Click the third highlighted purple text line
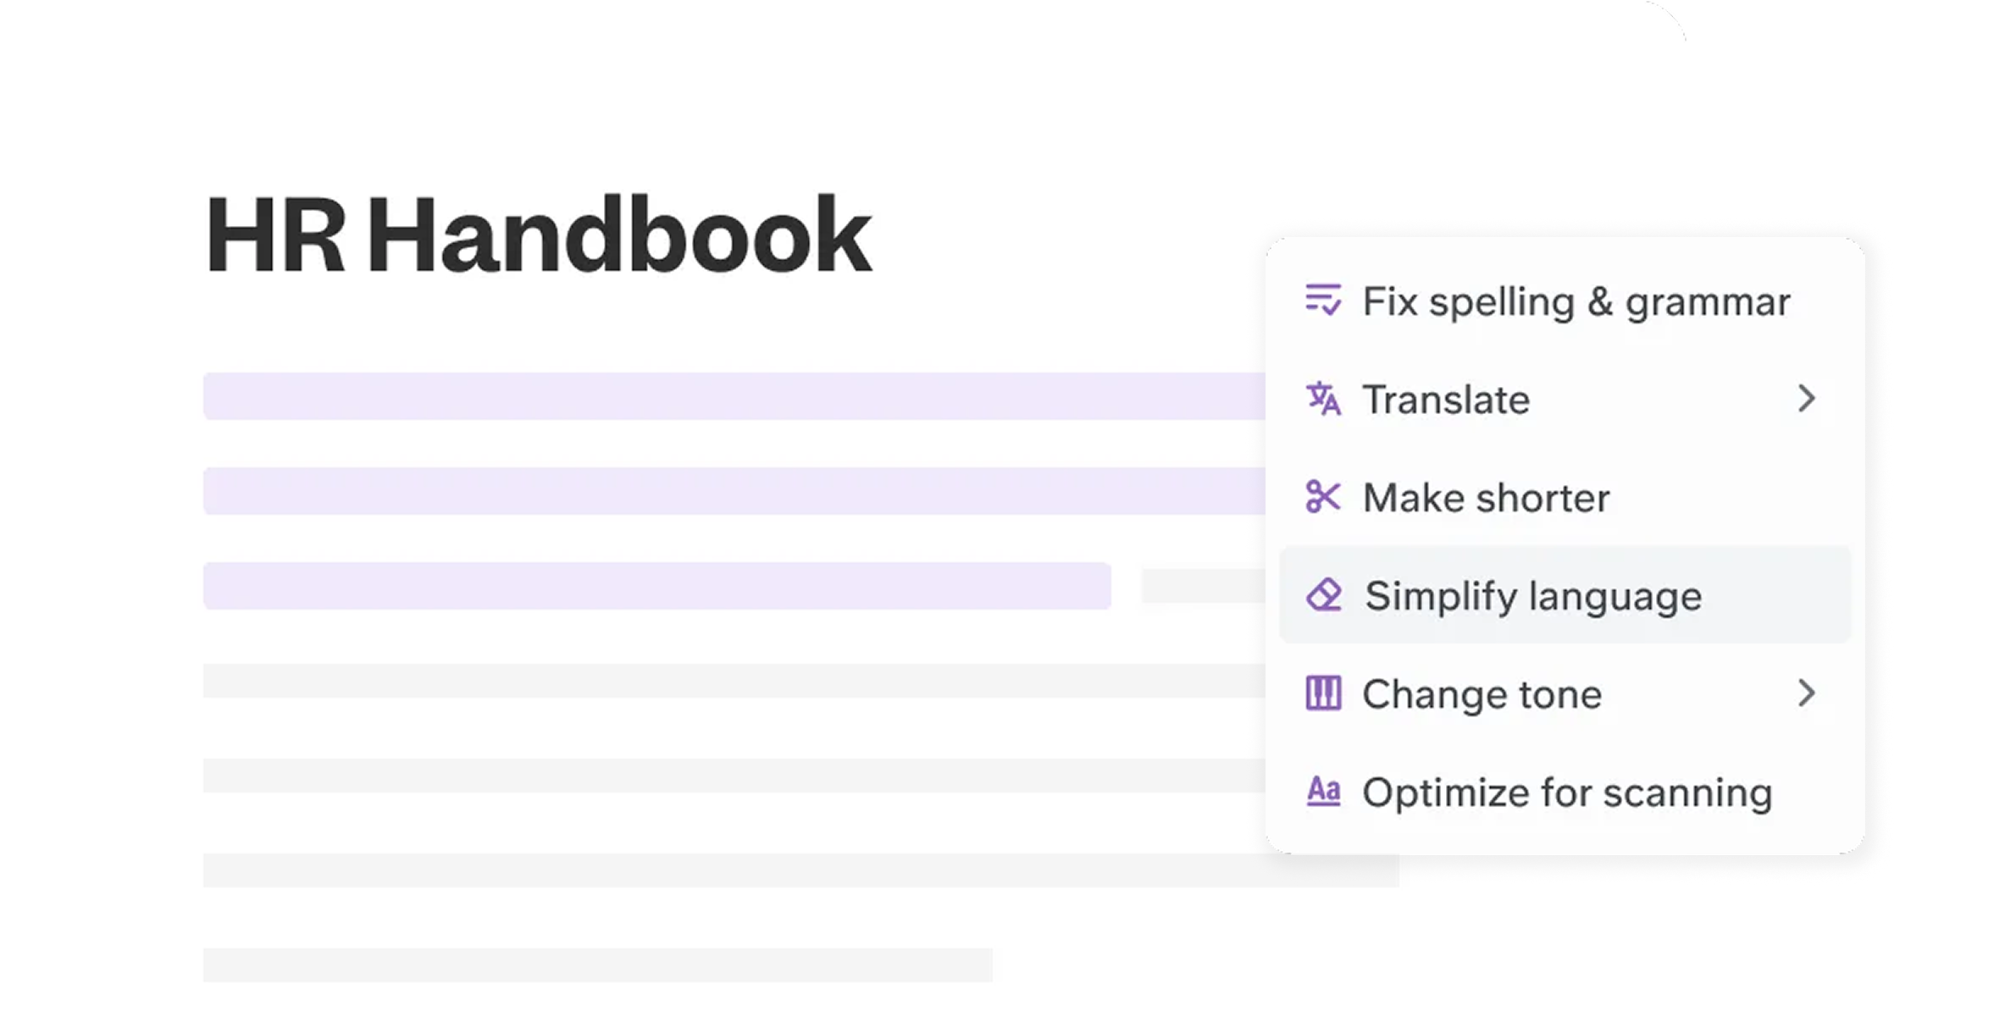The width and height of the screenshot is (1994, 1016). pos(656,586)
